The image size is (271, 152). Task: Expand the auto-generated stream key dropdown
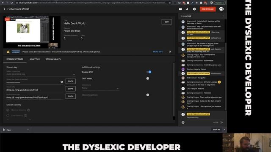41,74
